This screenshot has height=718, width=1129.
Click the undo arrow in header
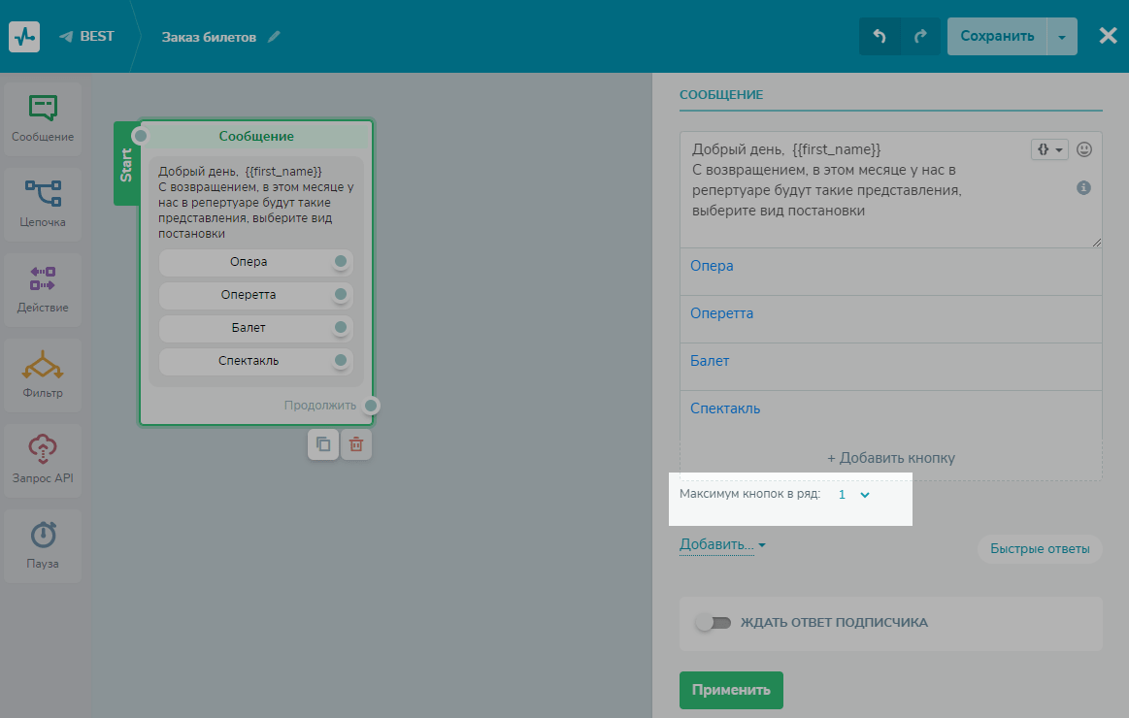880,37
